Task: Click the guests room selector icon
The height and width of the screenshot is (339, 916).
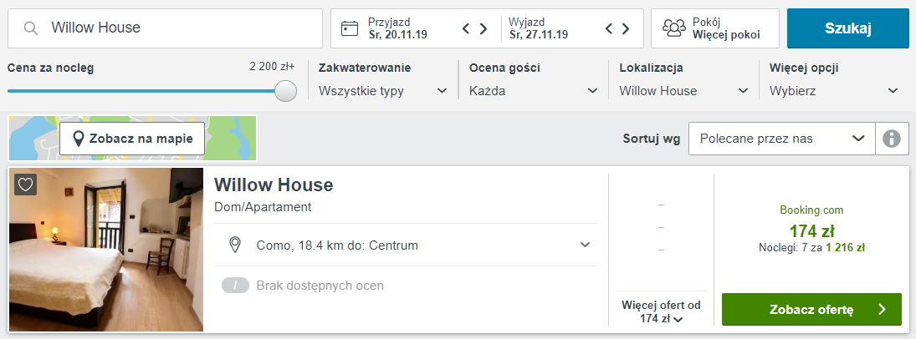Action: pos(673,28)
